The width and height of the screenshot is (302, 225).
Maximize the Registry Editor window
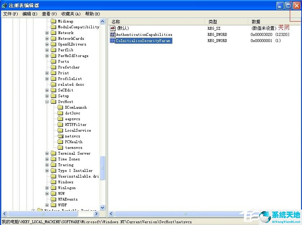click(x=288, y=6)
